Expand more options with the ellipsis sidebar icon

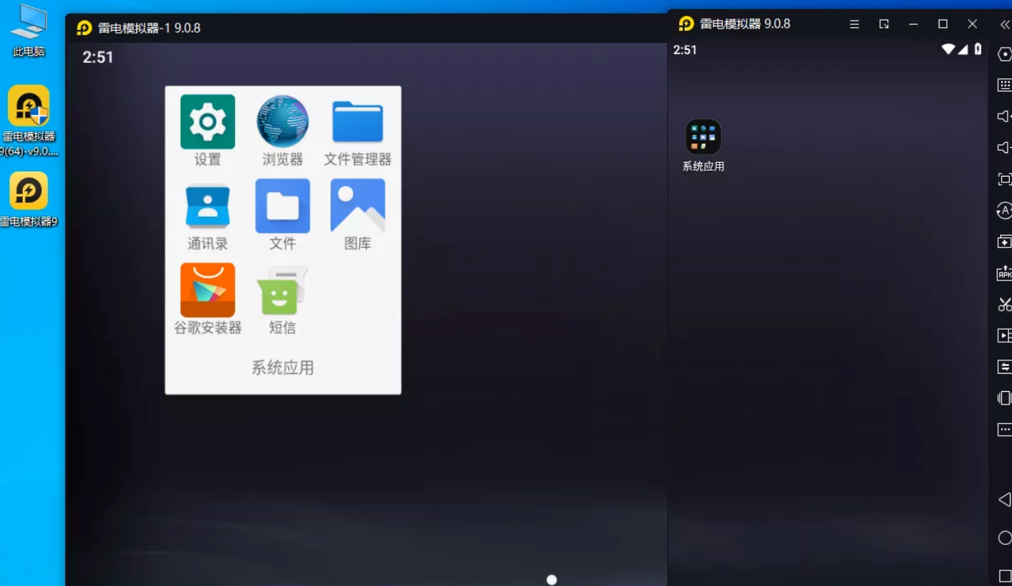click(x=1004, y=429)
